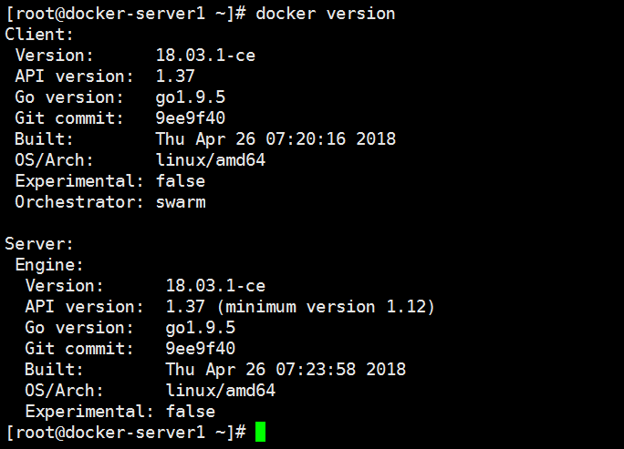Click the green terminal cursor block
Viewport: 624px width, 449px height.
[260, 432]
